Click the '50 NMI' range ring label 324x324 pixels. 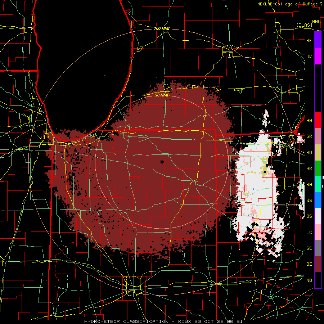162,95
